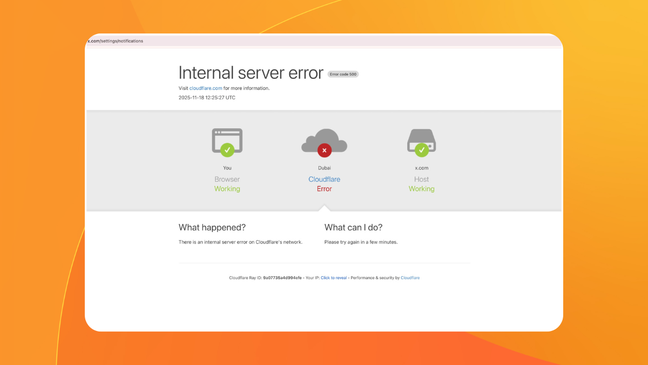Click 'Click to reveal' to show your IP
Screen dimensions: 648x365
334,277
